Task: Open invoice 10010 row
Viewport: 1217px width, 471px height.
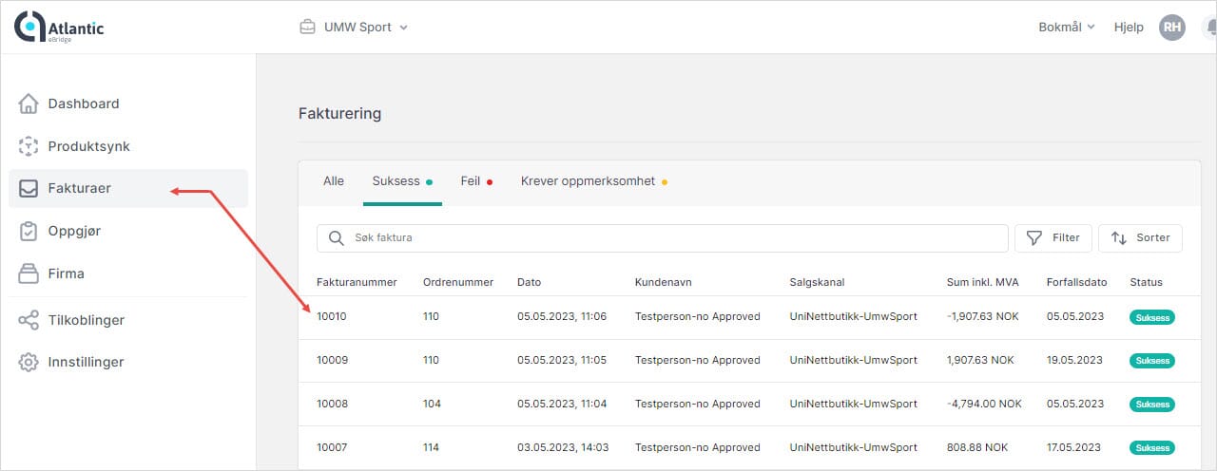Action: [x=332, y=317]
